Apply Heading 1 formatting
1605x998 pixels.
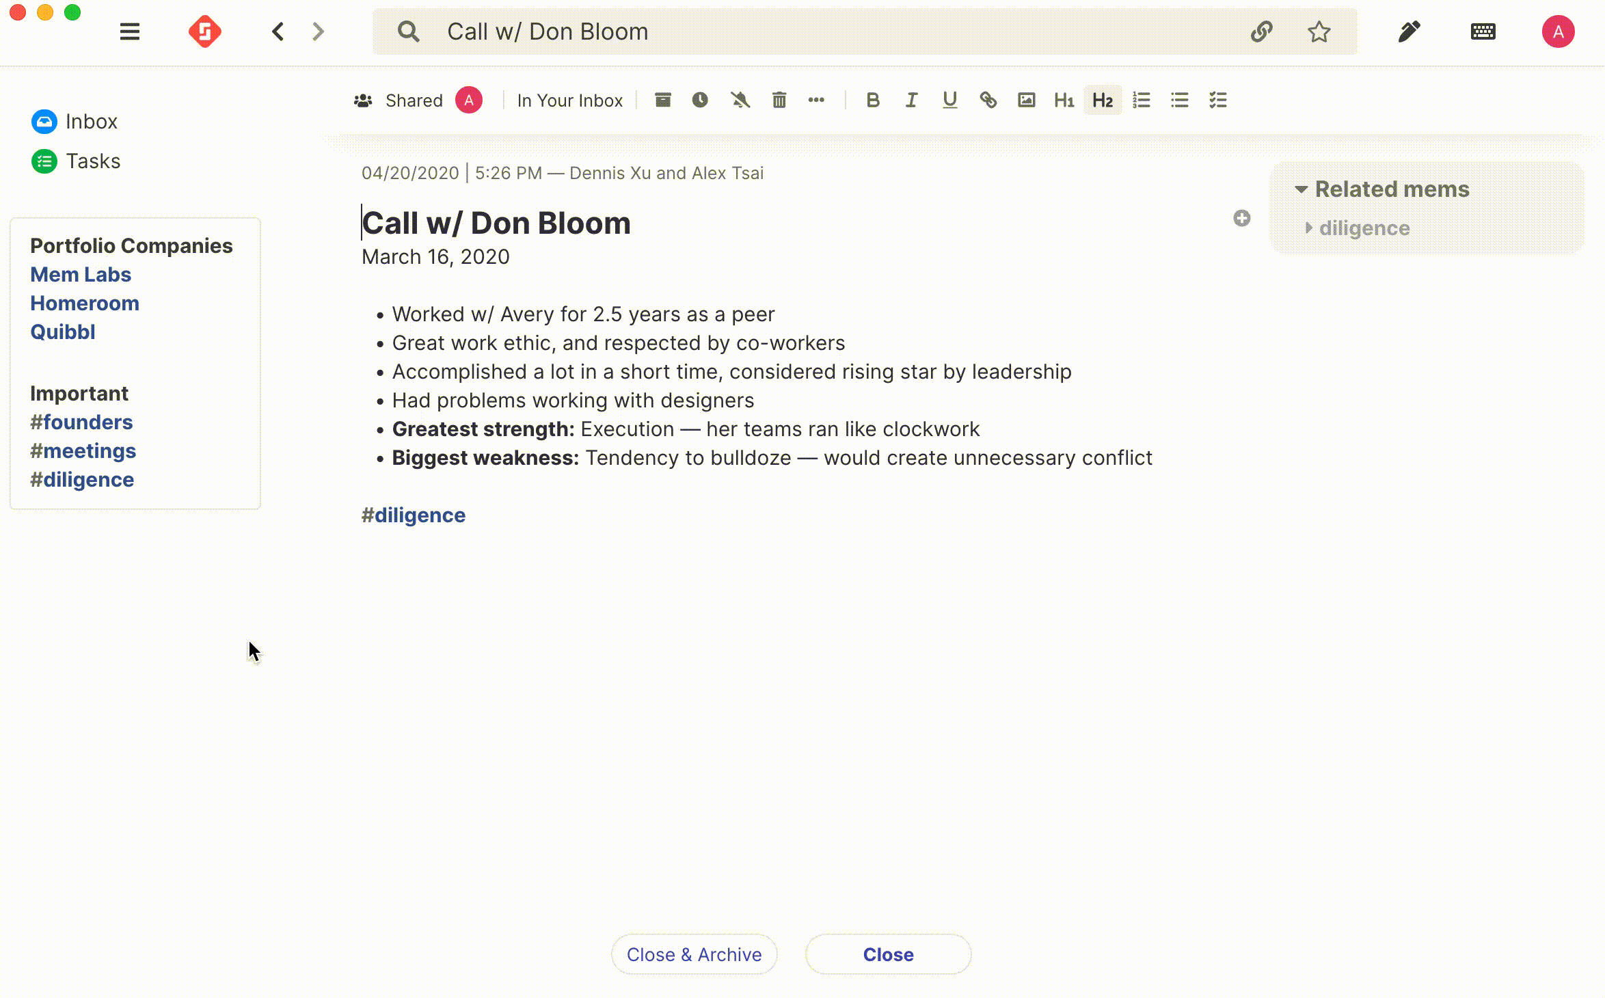point(1064,100)
